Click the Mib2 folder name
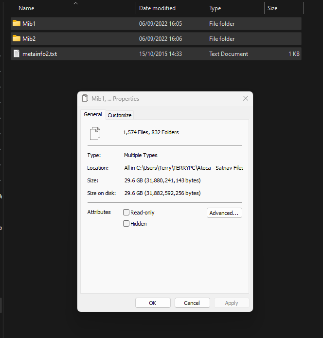Viewport: 323px width, 338px height. pyautogui.click(x=29, y=38)
